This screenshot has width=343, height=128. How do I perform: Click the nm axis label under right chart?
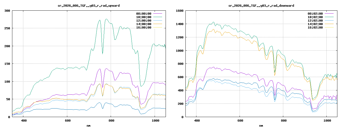pyautogui.click(x=261, y=125)
